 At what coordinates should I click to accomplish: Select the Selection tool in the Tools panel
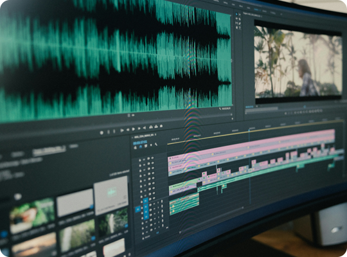point(236,14)
